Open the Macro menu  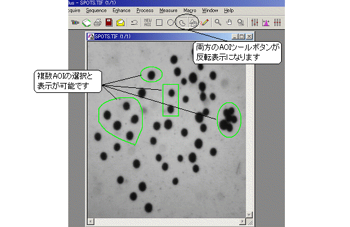(x=190, y=11)
